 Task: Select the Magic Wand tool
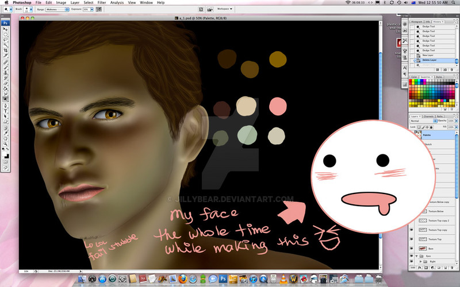(5, 45)
